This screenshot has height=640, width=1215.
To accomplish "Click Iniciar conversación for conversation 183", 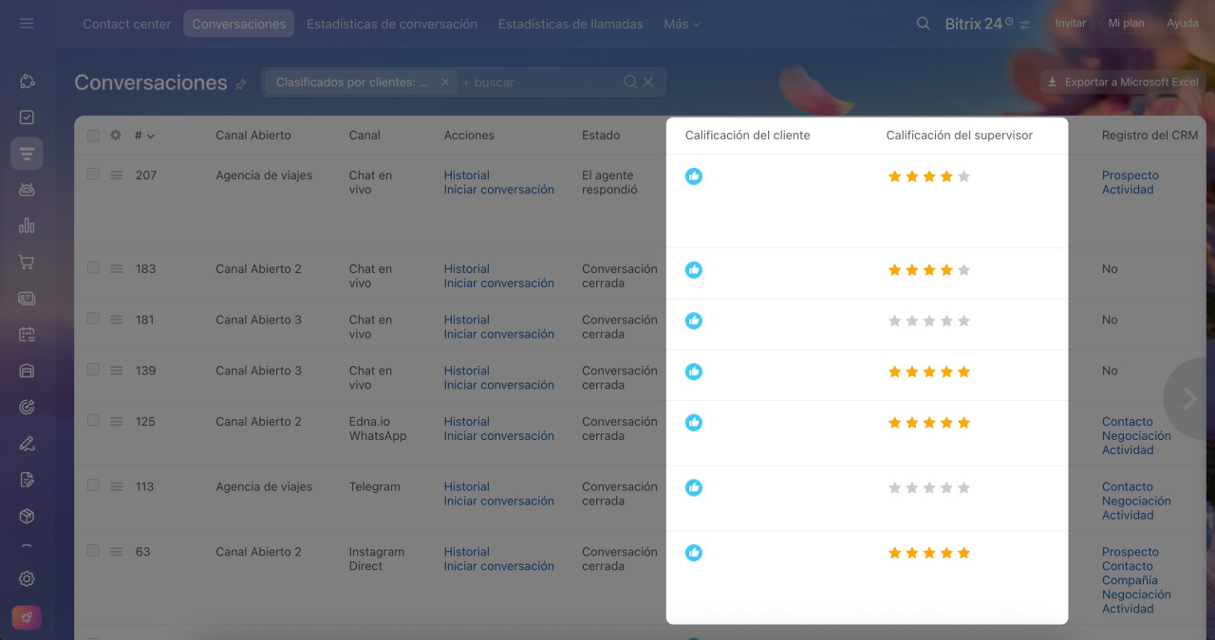I will pyautogui.click(x=499, y=283).
